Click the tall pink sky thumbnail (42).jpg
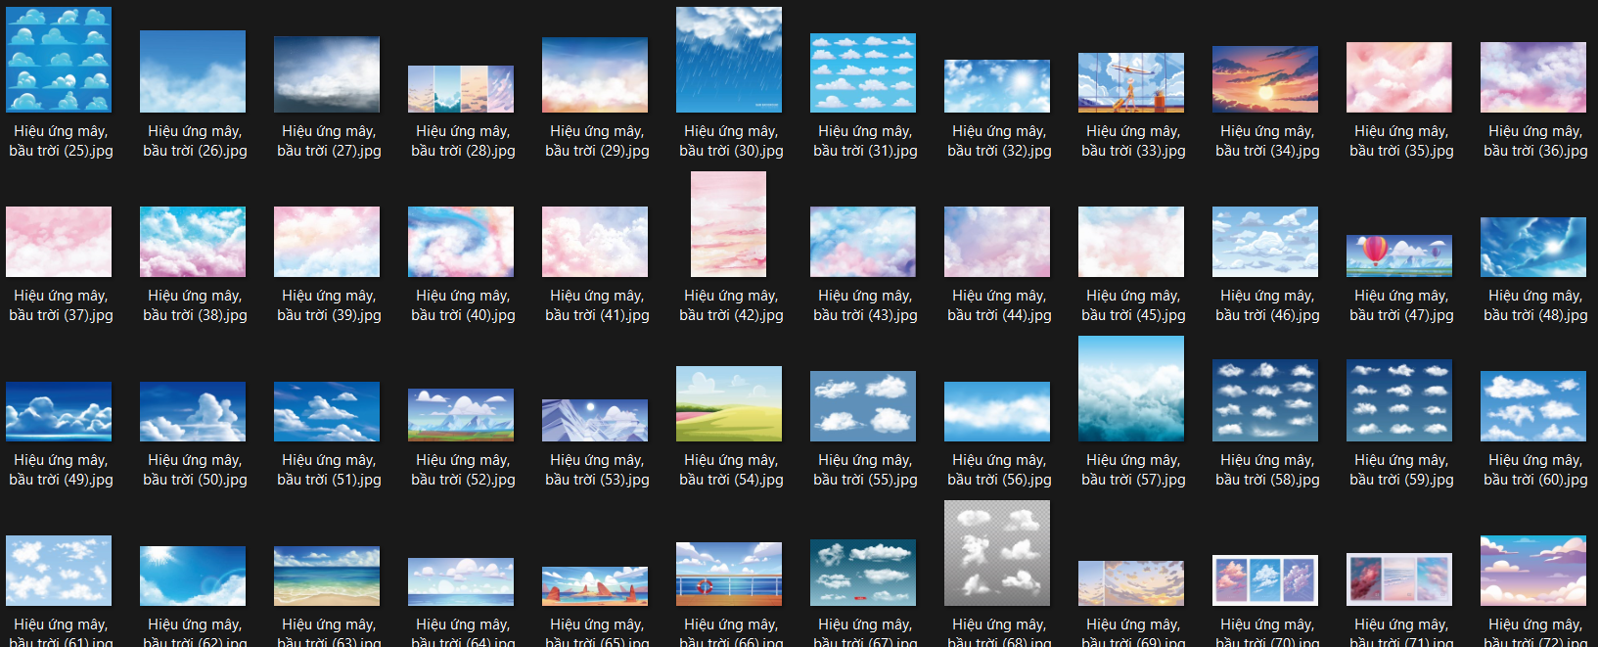The width and height of the screenshot is (1598, 647). (729, 224)
